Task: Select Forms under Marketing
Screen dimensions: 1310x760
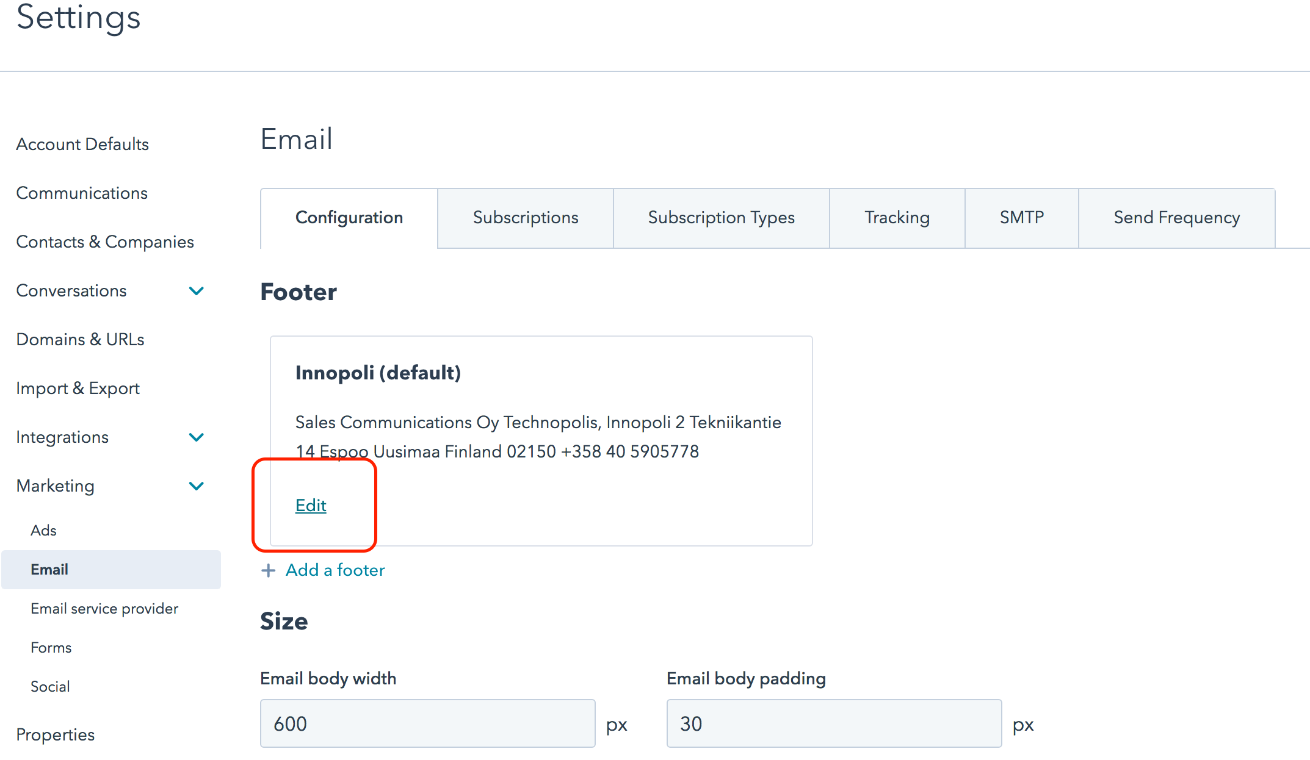Action: (51, 648)
